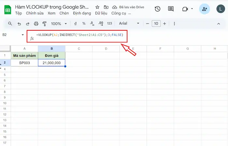
Task: Format as percent
Action: (84, 23)
